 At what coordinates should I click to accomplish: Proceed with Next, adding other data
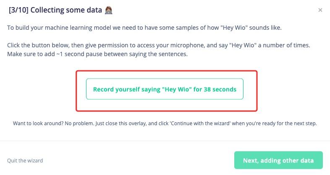pyautogui.click(x=278, y=160)
